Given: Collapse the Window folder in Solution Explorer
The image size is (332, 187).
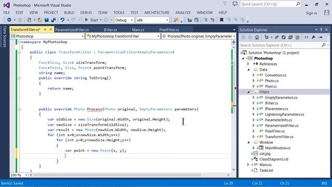Looking at the screenshot, I should tap(248, 142).
